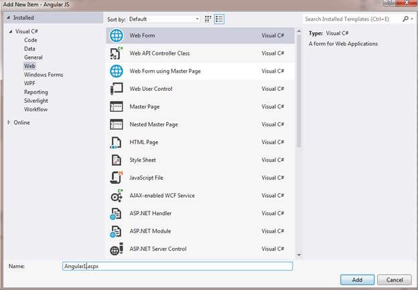This screenshot has height=290, width=418.
Task: Pick the ASP.NET Server Control icon
Action: coord(117,249)
